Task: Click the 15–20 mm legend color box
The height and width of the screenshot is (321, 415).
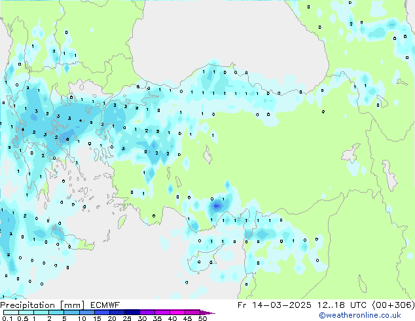Action: click(x=101, y=312)
